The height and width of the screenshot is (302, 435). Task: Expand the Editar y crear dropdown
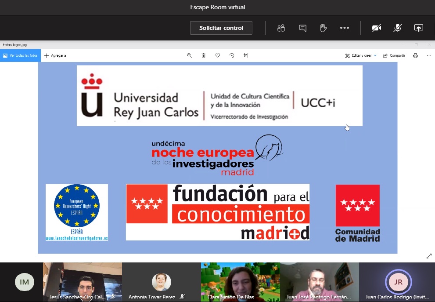point(361,55)
